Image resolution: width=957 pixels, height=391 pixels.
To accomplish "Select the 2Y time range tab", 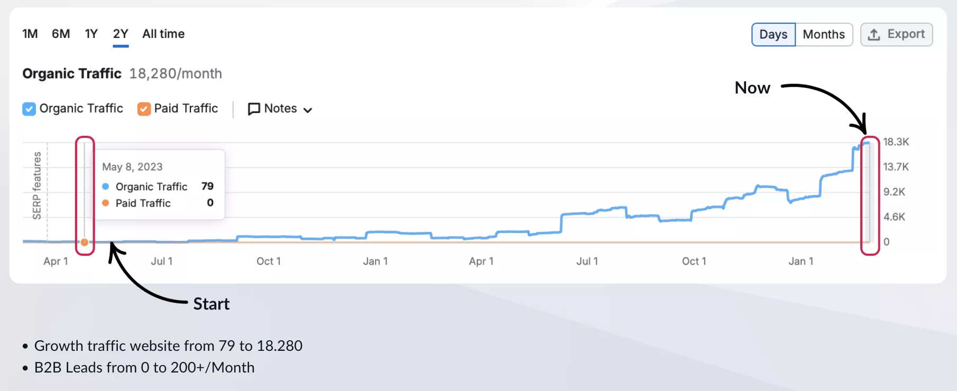I will pos(121,34).
